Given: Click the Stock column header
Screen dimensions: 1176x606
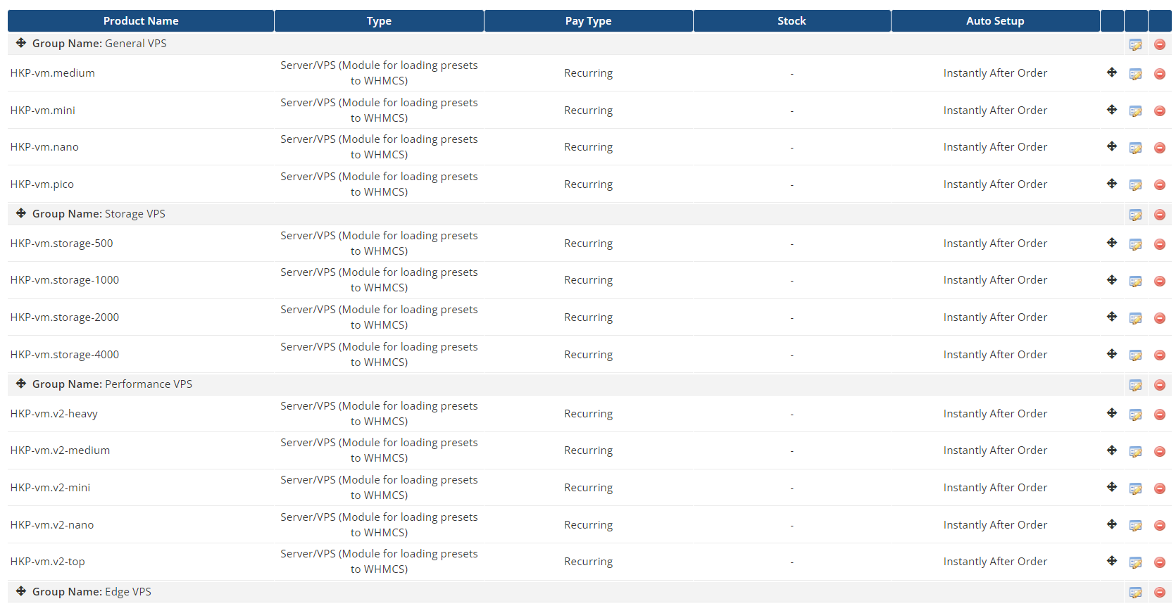Looking at the screenshot, I should click(x=792, y=21).
